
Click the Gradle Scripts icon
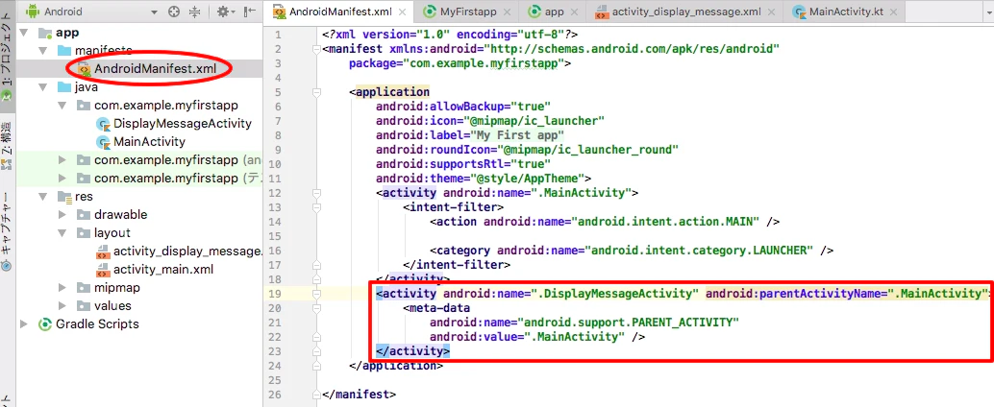(44, 324)
